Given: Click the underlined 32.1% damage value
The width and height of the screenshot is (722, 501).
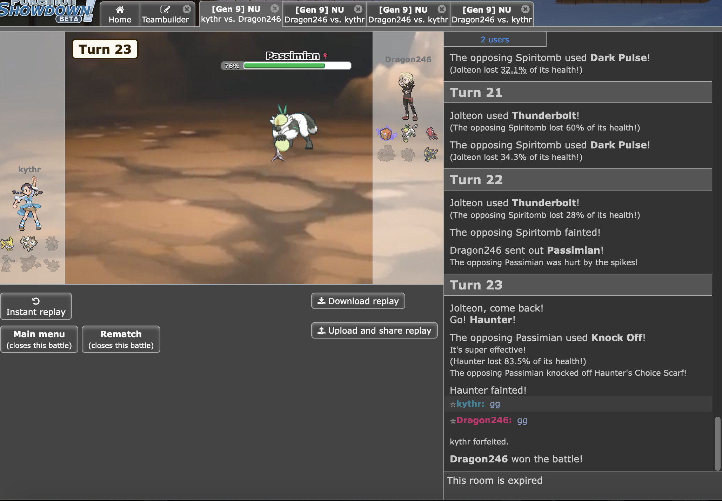Looking at the screenshot, I should tap(513, 70).
